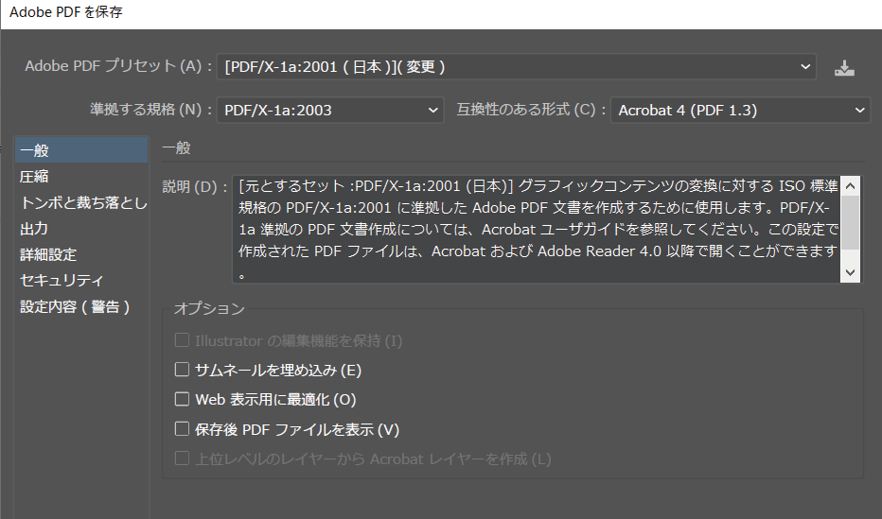The width and height of the screenshot is (882, 519).
Task: Select the 出力 category
Action: (x=81, y=229)
